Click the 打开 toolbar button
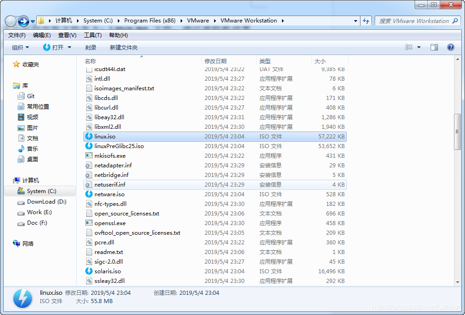This screenshot has height=315, width=465. point(53,48)
